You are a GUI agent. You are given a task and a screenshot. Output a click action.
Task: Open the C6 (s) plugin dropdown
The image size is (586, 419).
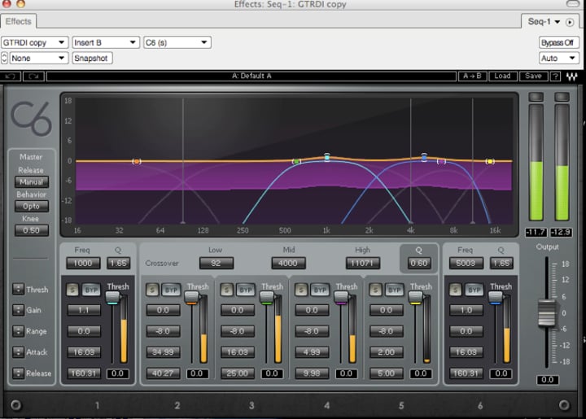[x=177, y=42]
